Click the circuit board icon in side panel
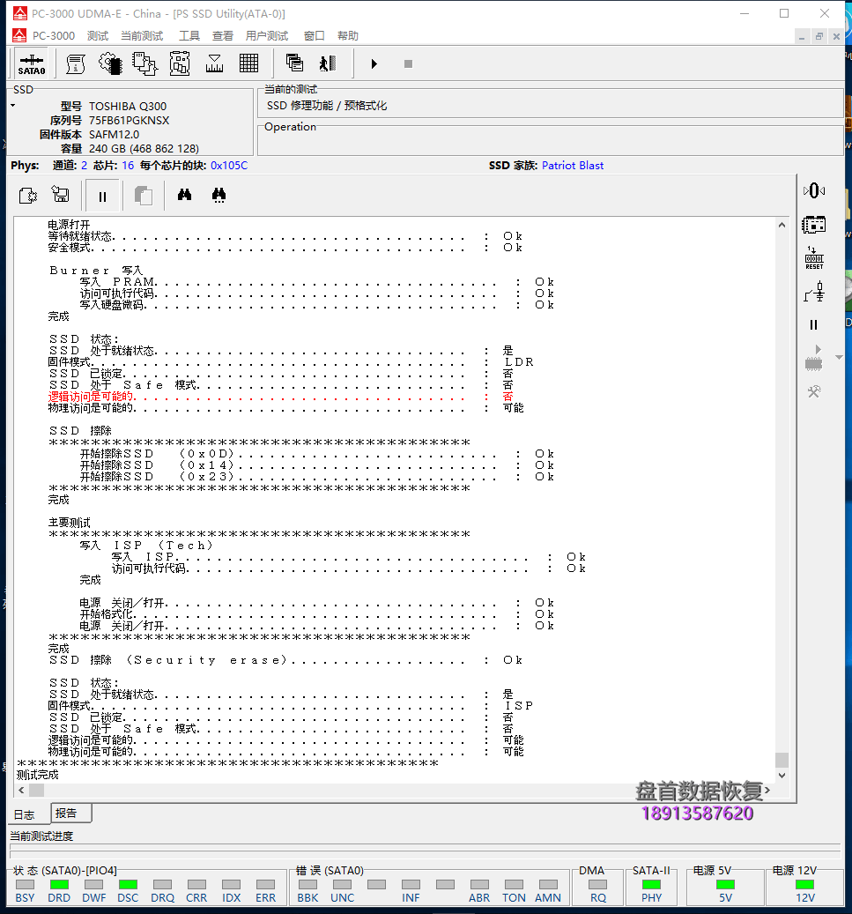 pos(814,225)
